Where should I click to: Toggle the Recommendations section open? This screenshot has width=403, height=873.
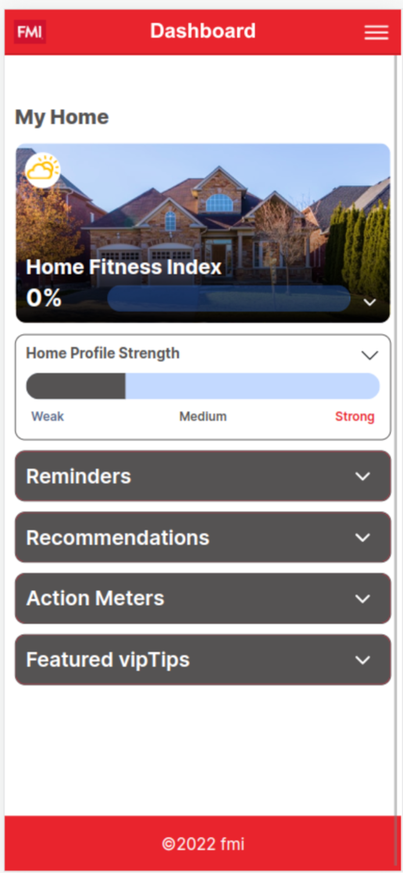[x=202, y=537]
